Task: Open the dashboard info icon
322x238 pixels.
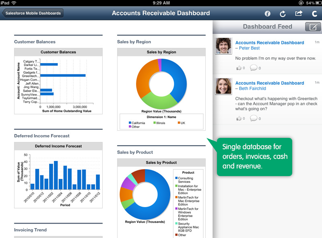Action: coord(267,14)
